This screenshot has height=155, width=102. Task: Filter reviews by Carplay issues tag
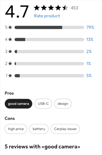65,129
